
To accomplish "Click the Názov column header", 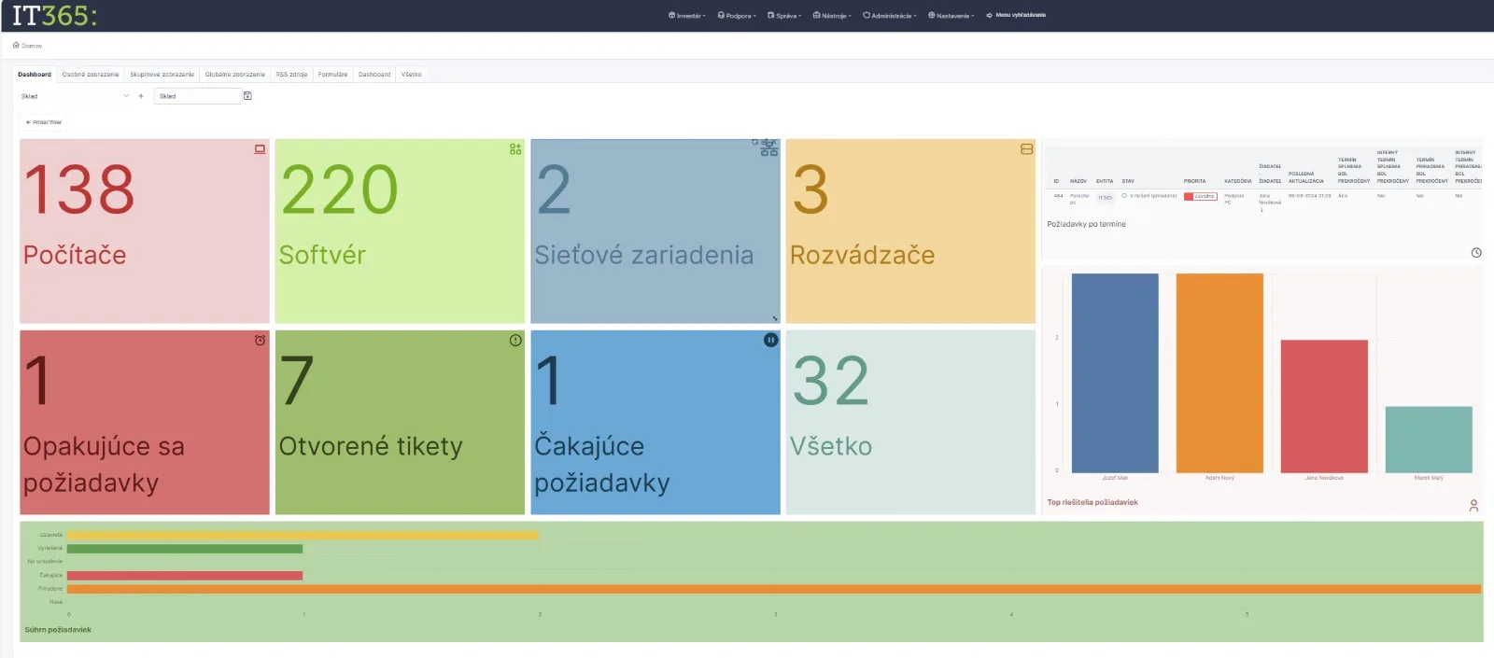I will click(1078, 181).
